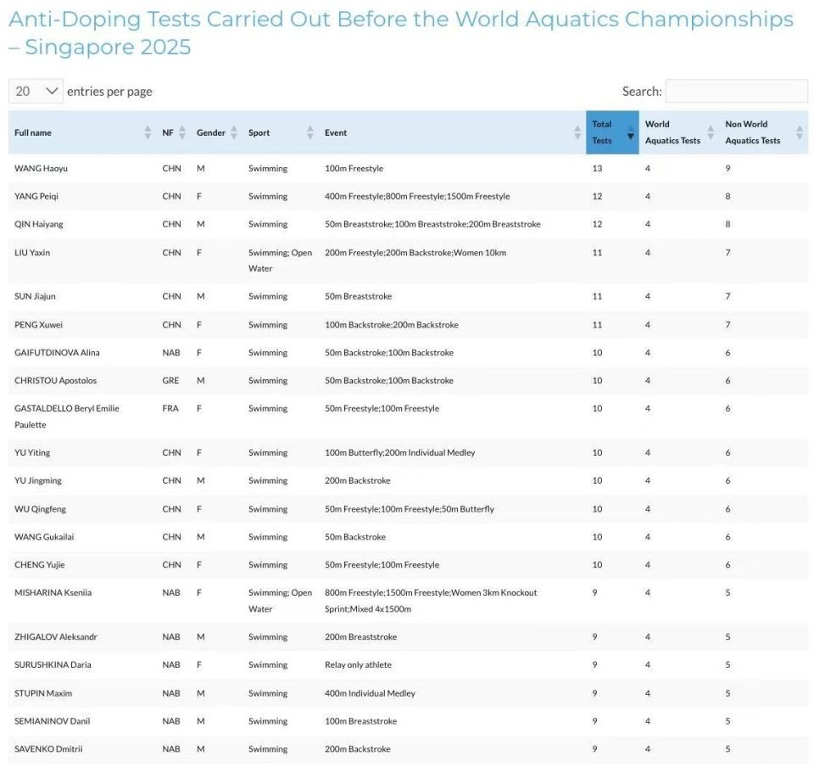Sort by World Aquatics Tests arrows
814x767 pixels.
pyautogui.click(x=711, y=132)
